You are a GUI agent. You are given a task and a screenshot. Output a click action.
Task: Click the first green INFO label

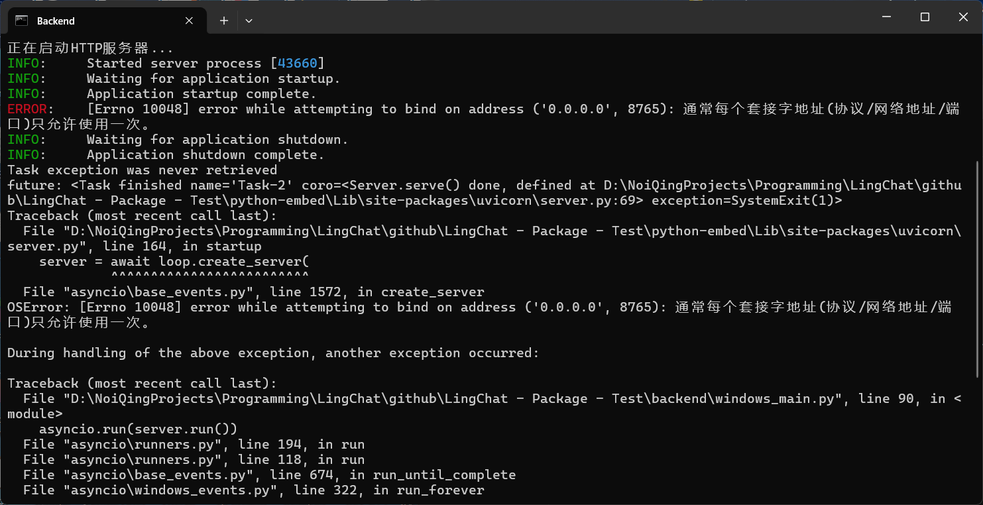pyautogui.click(x=23, y=64)
